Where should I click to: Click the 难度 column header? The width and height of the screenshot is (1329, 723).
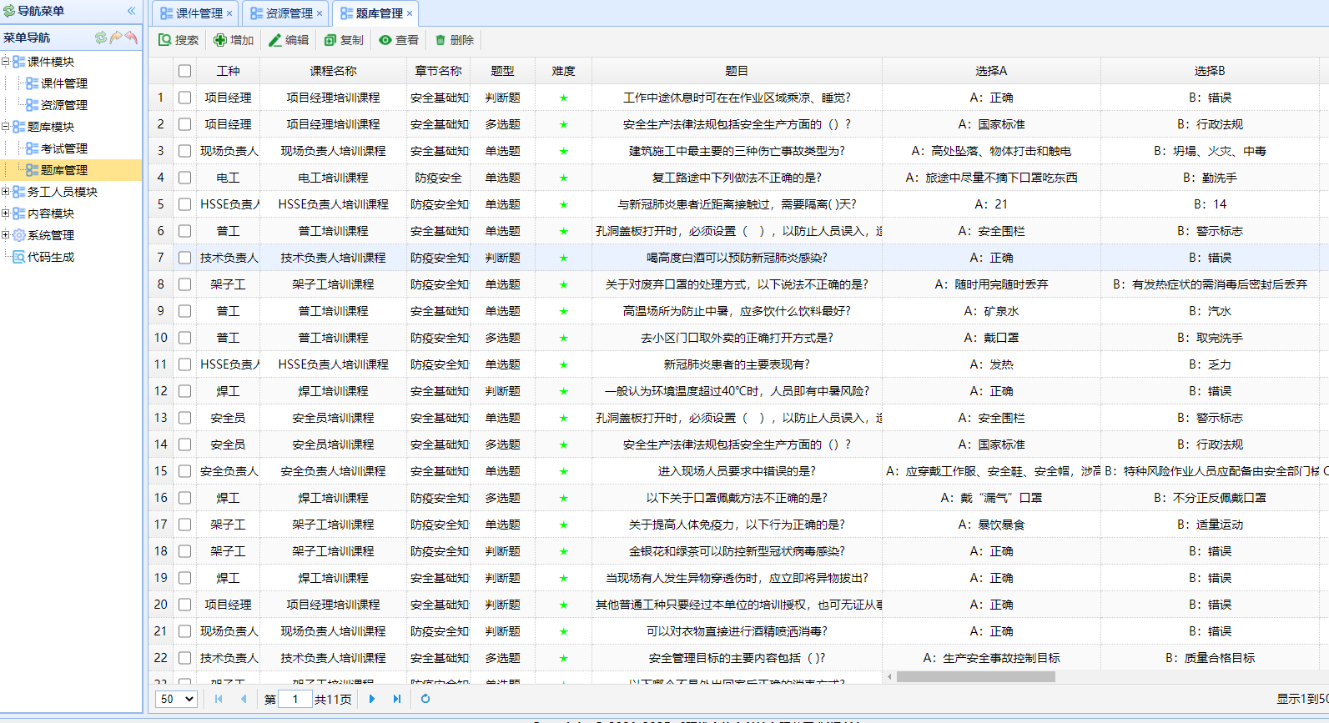point(563,71)
